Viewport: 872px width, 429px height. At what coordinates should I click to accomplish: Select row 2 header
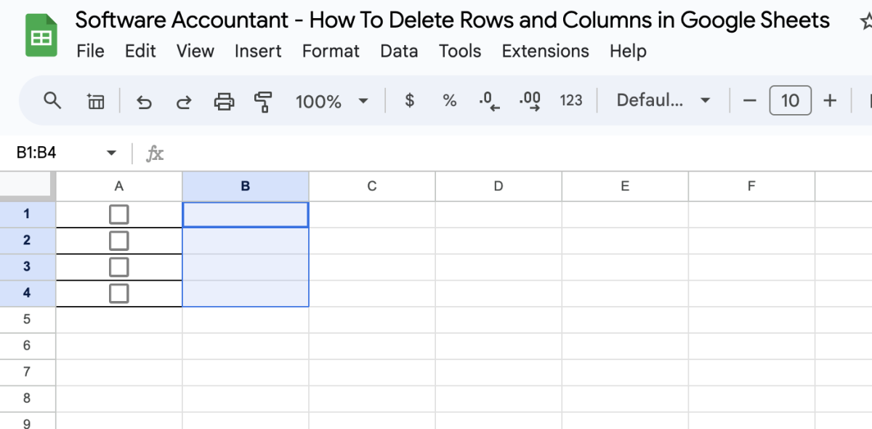tap(28, 241)
